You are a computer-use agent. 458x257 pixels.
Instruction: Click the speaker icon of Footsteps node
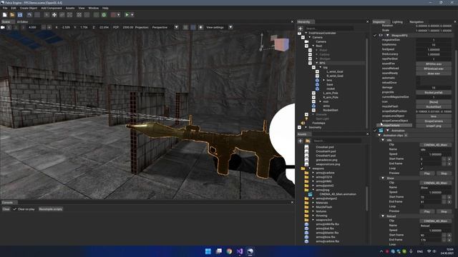click(x=303, y=123)
